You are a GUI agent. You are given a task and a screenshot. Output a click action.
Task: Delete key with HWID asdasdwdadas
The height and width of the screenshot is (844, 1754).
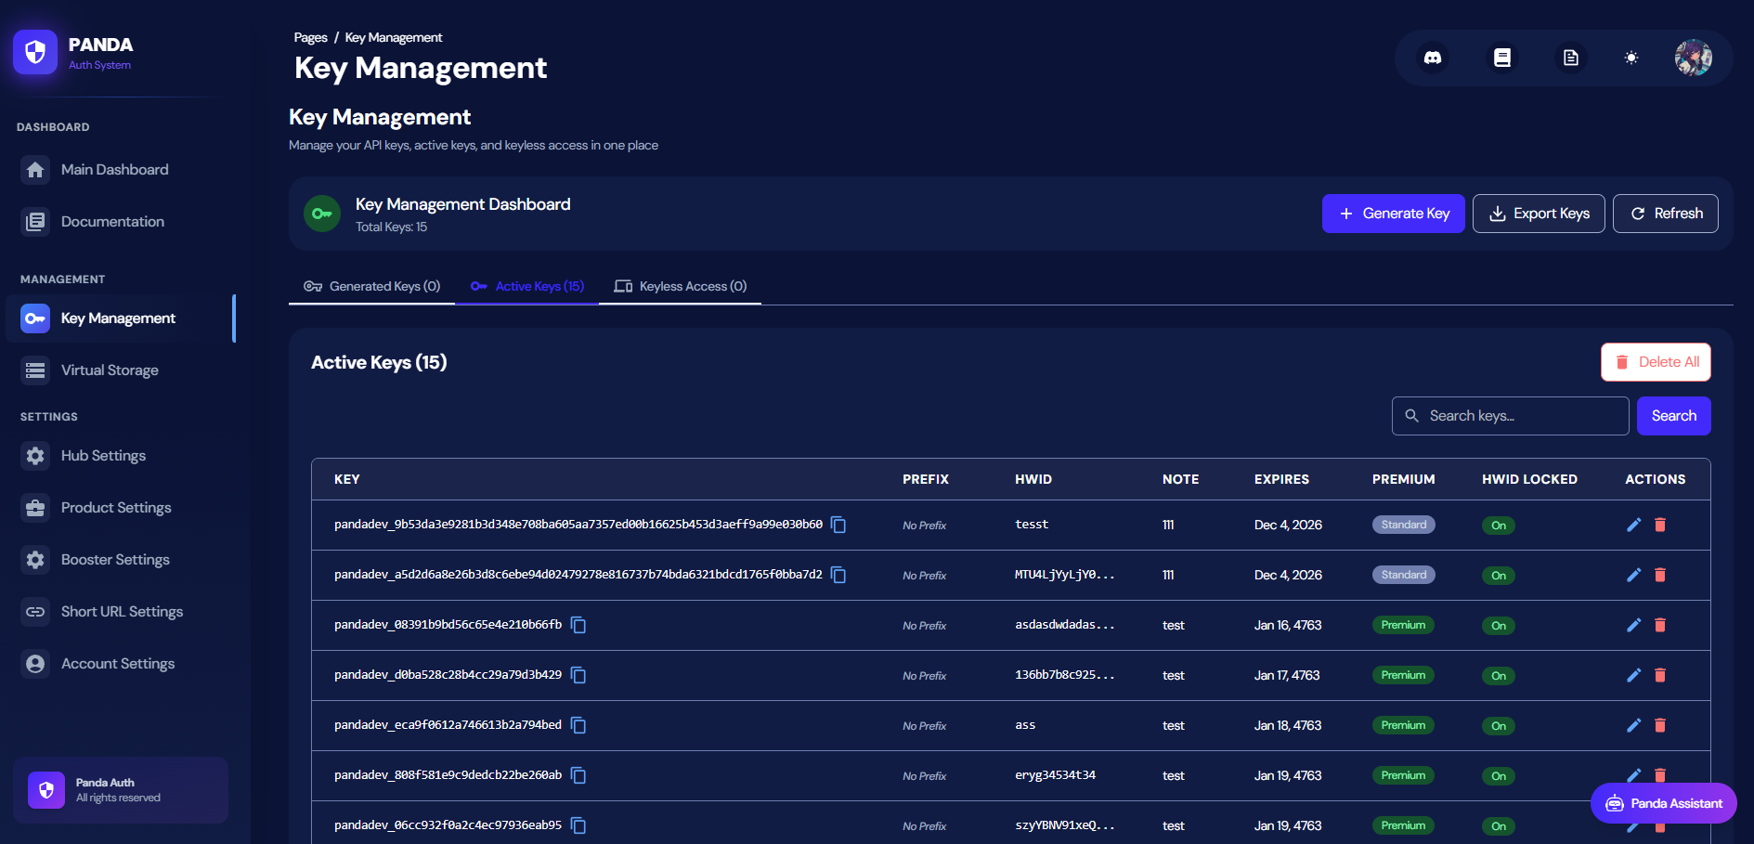pyautogui.click(x=1660, y=625)
